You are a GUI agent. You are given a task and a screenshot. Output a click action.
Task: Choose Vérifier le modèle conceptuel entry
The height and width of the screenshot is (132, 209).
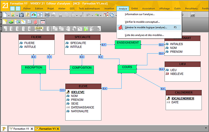pos(149,22)
